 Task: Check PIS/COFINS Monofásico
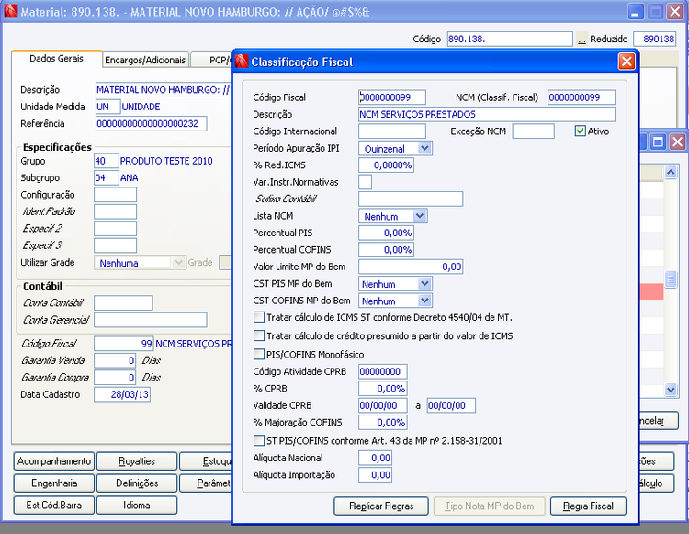pos(259,354)
